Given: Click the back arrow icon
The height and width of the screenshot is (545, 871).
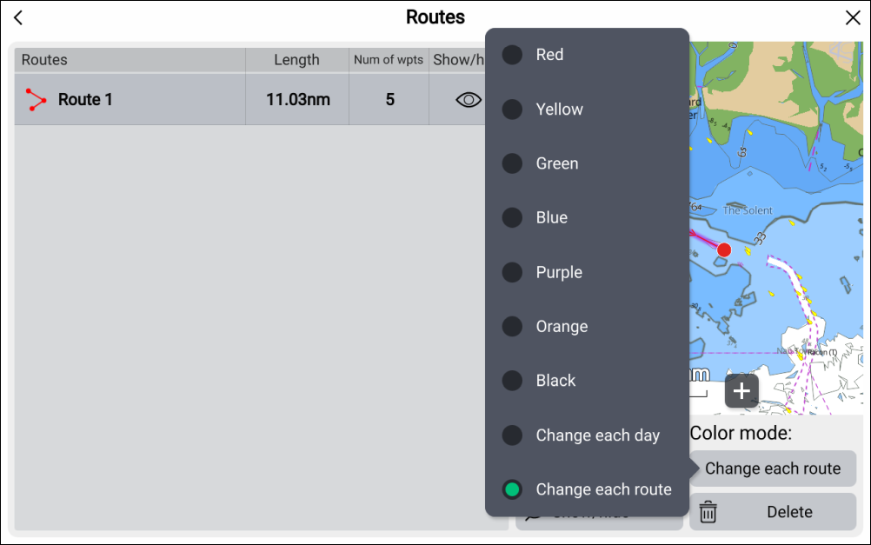Looking at the screenshot, I should 18,18.
